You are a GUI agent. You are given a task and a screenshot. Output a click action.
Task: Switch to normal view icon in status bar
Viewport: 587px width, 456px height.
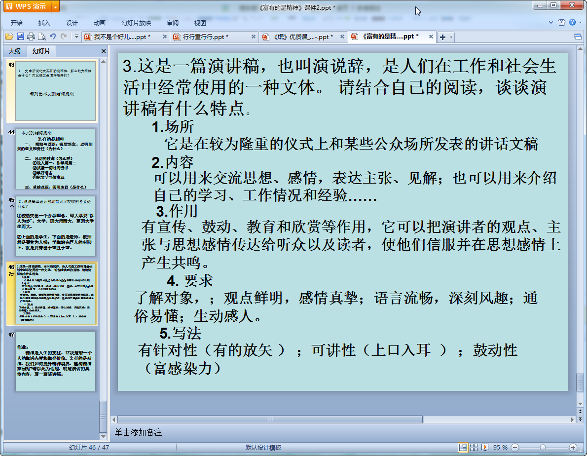coord(463,448)
